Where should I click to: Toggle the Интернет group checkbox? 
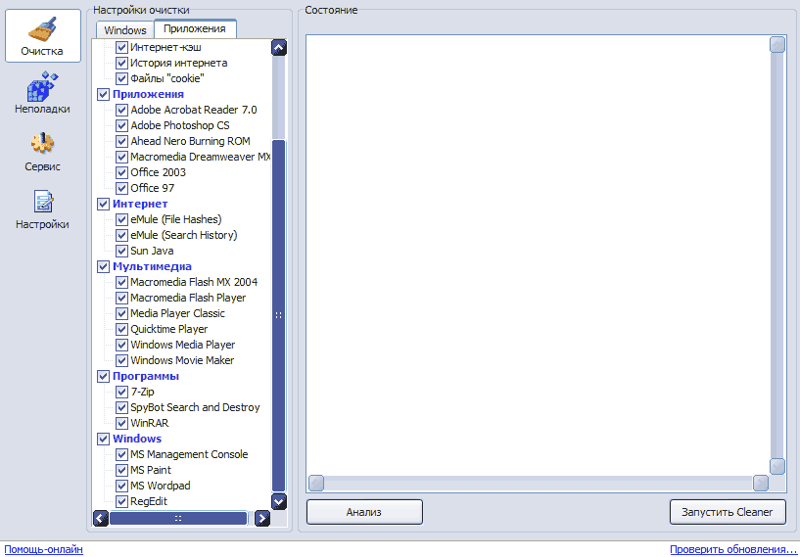103,204
